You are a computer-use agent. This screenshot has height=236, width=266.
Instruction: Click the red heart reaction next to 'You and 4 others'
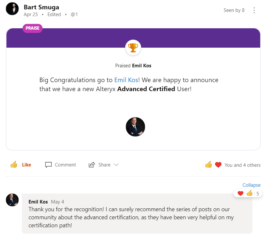[x=218, y=165]
